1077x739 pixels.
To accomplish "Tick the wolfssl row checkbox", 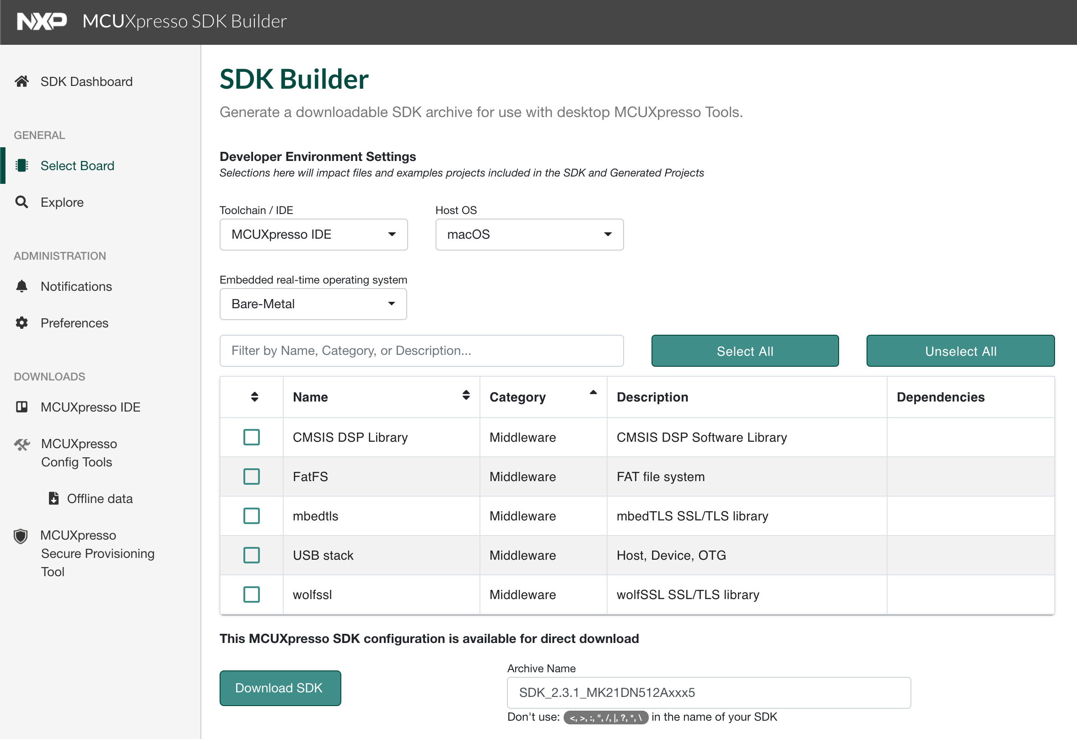I will pyautogui.click(x=251, y=594).
